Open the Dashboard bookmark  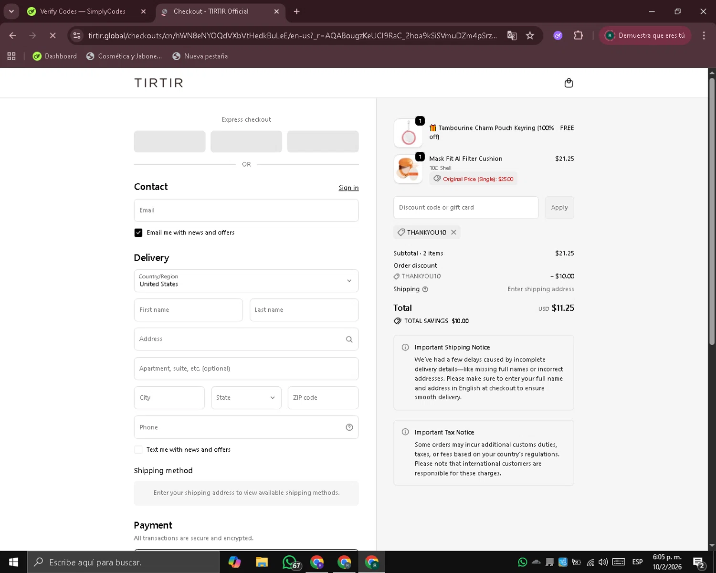pos(54,56)
